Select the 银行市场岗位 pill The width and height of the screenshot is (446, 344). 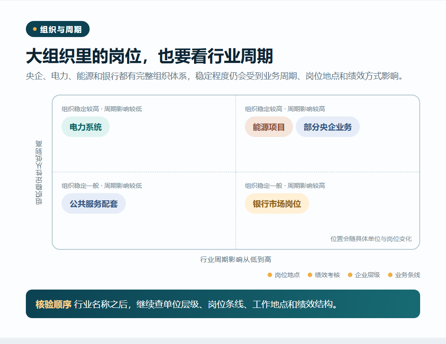click(x=277, y=204)
